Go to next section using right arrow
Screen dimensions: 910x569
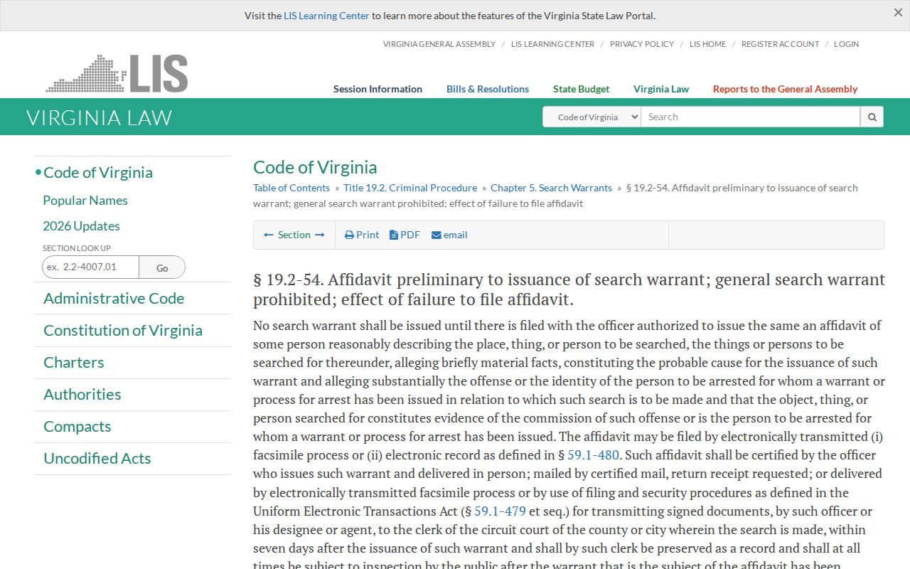pyautogui.click(x=320, y=235)
